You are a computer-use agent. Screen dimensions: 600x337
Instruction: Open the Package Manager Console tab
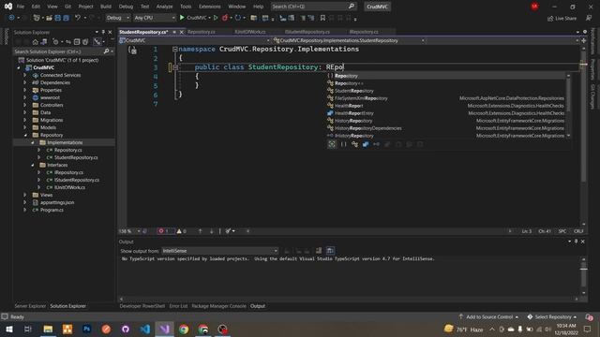point(218,306)
